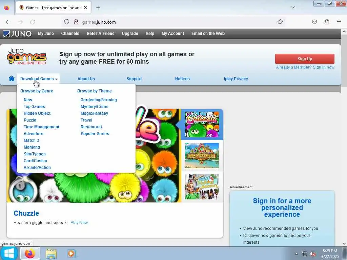Select Top Games genre
347x260 pixels.
[34, 107]
